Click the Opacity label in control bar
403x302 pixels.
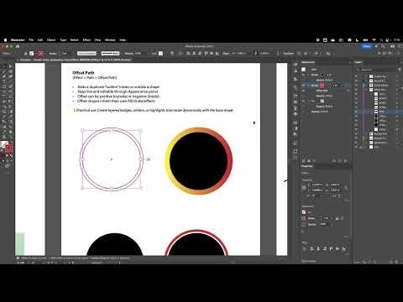129,53
